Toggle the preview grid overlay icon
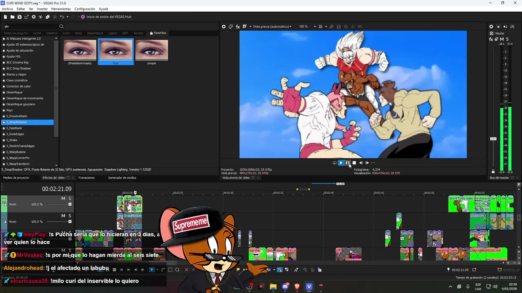This screenshot has height=293, width=522. 320,26
